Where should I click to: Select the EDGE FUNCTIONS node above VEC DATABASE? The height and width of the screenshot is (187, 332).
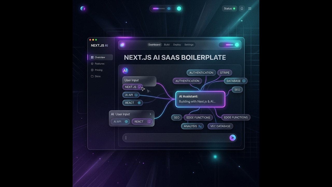(236, 117)
